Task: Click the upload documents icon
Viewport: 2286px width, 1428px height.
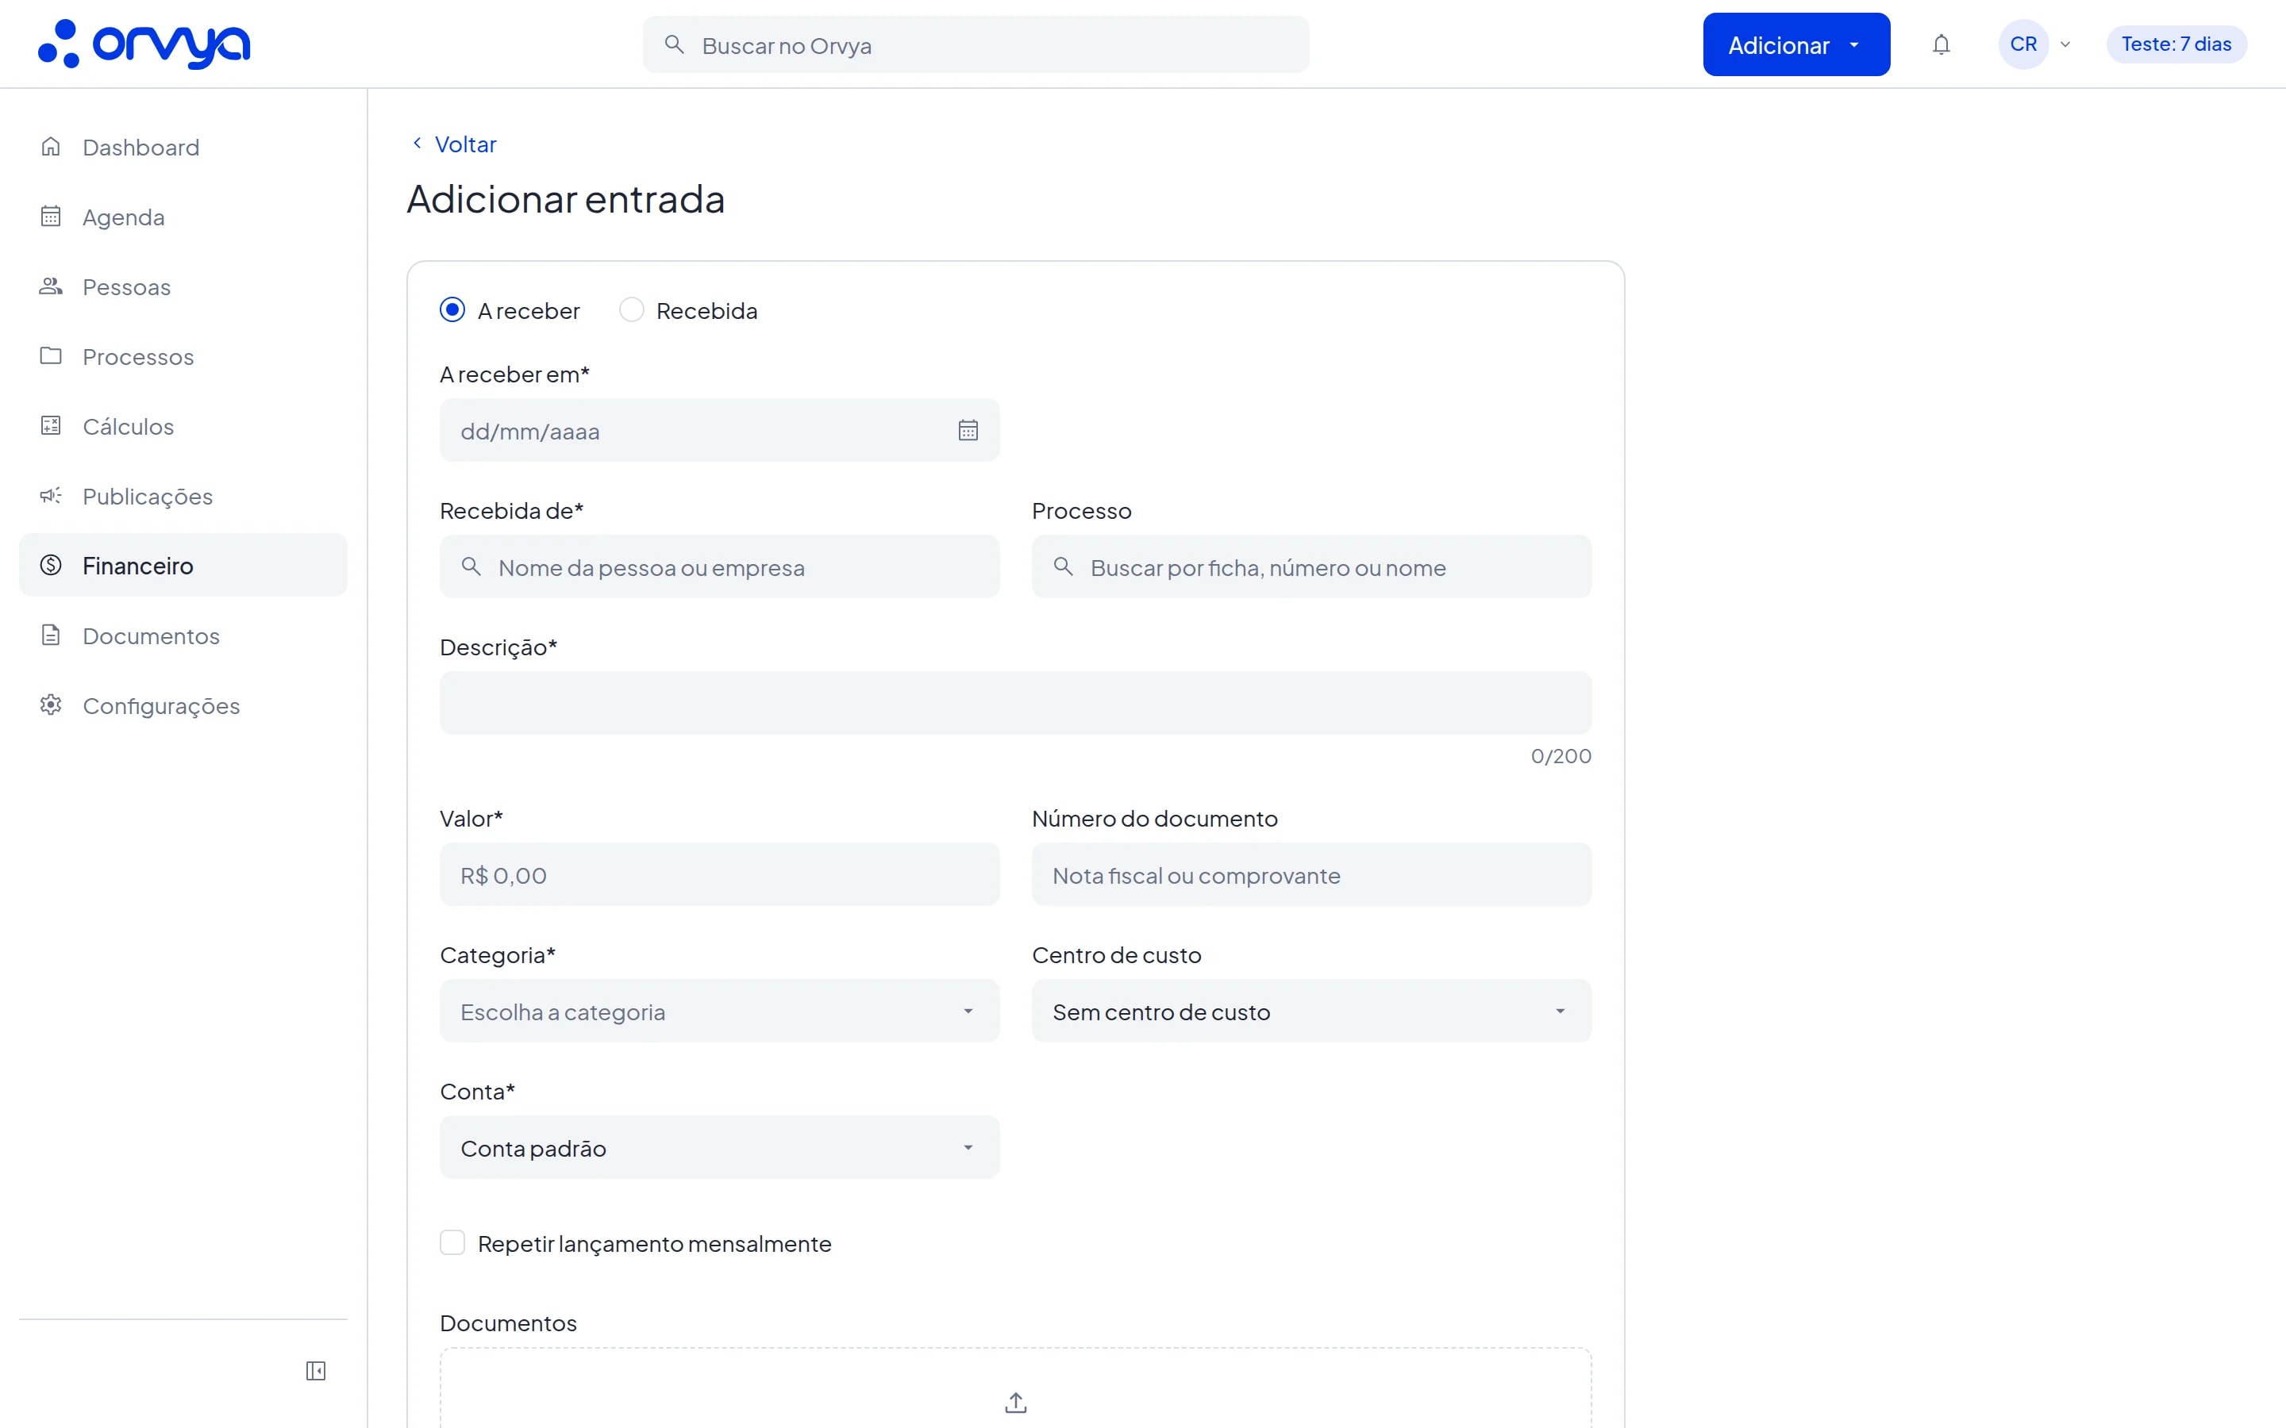Action: coord(1015,1403)
